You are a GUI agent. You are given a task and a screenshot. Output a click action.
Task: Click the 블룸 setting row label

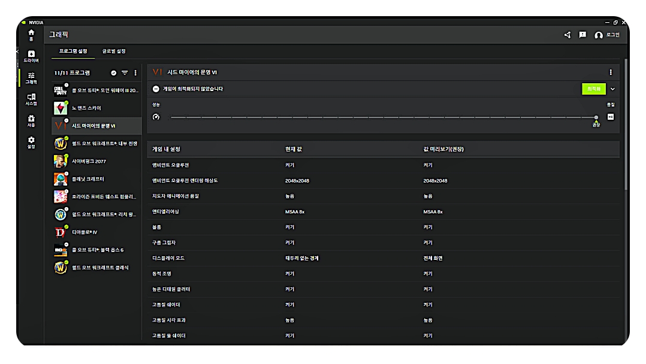coord(156,227)
